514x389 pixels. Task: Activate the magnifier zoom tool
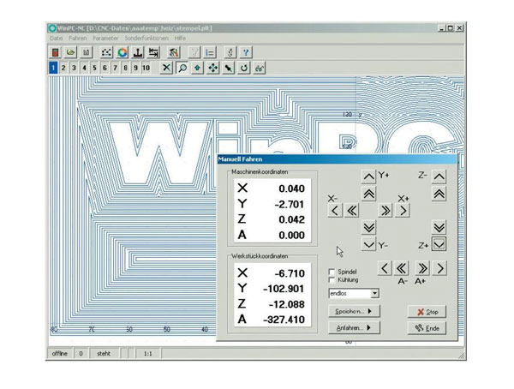(x=182, y=68)
